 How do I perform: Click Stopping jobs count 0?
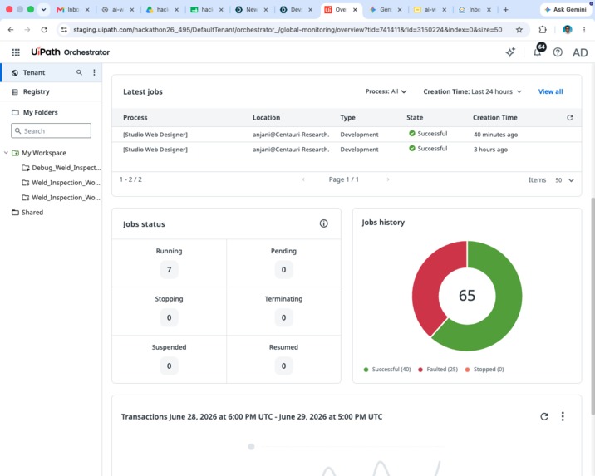pyautogui.click(x=169, y=317)
